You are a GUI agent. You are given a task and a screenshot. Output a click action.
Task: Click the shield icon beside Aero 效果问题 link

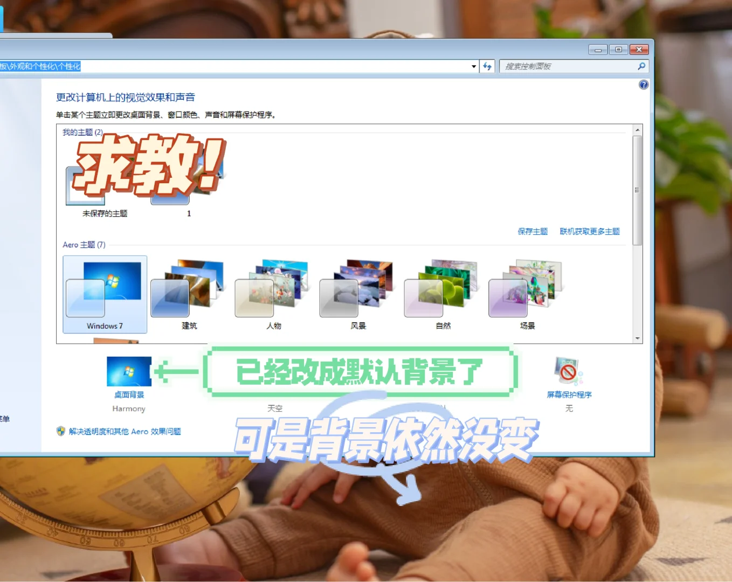(x=60, y=431)
